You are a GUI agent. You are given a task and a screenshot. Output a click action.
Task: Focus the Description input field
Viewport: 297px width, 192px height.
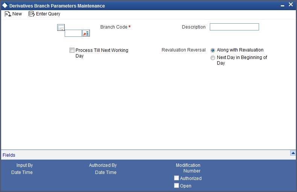point(234,27)
